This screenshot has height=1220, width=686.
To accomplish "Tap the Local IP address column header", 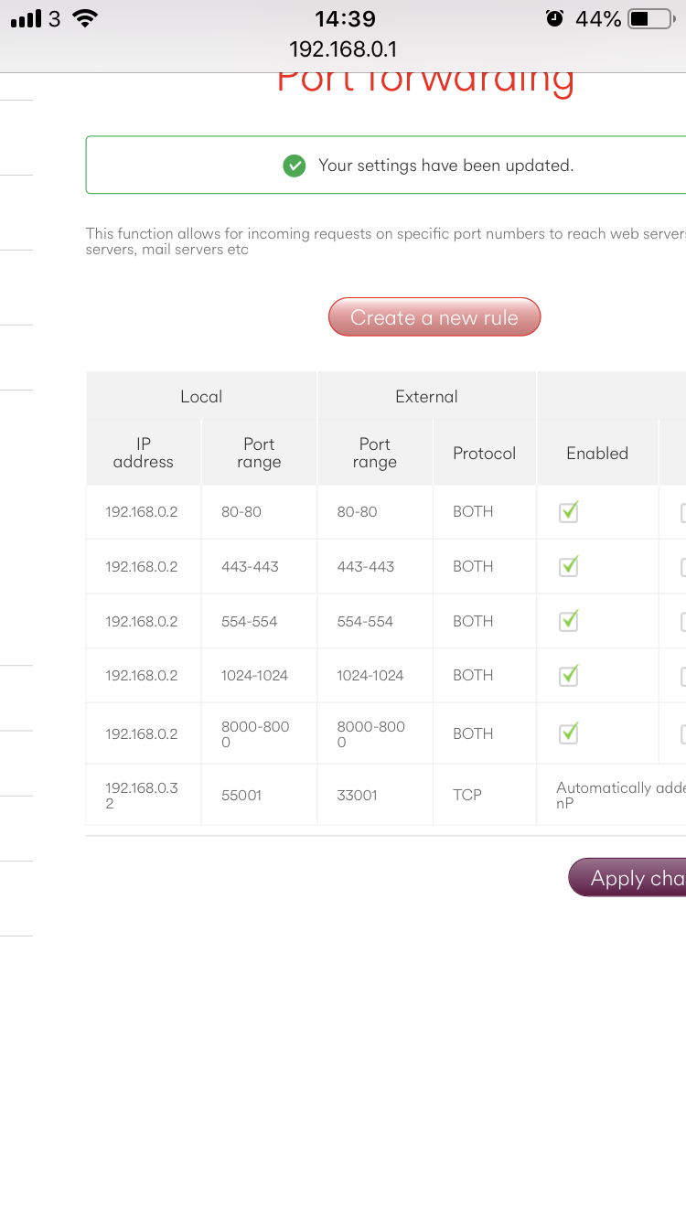I will point(144,454).
